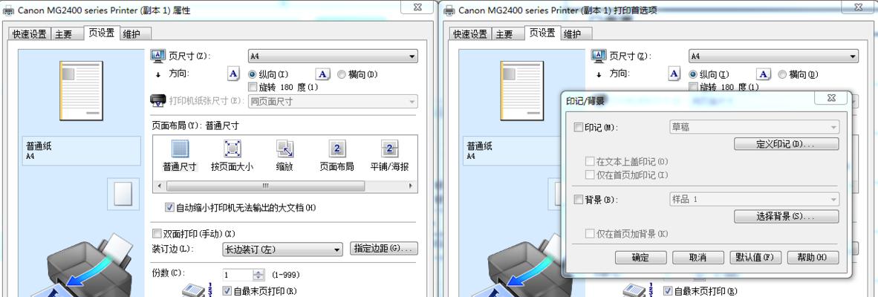Click 默认值 in stamp dialog

pyautogui.click(x=755, y=258)
